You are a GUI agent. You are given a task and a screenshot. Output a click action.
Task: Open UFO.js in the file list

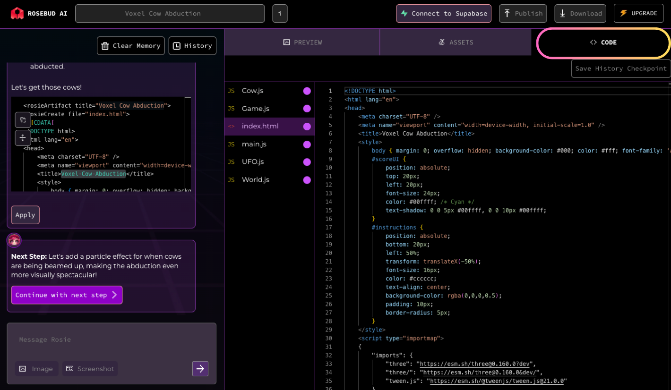(269, 162)
